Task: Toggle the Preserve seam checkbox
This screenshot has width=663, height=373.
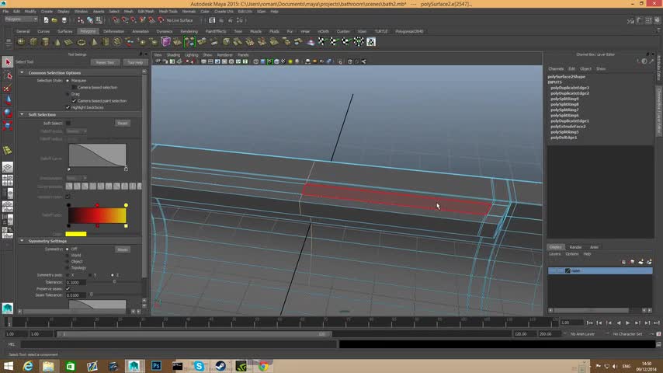Action: (x=68, y=289)
